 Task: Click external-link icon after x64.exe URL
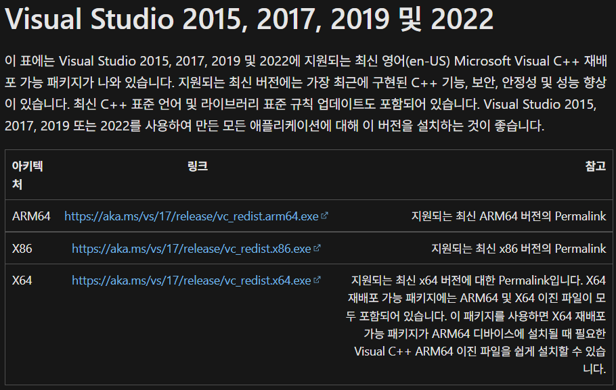coord(317,280)
